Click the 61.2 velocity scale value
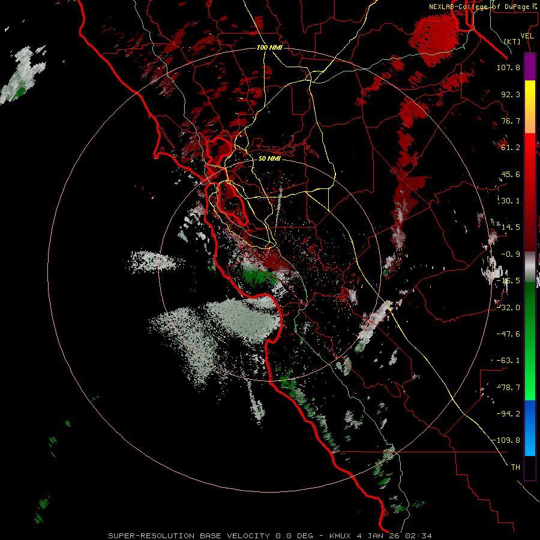This screenshot has height=540, width=540. (x=511, y=148)
